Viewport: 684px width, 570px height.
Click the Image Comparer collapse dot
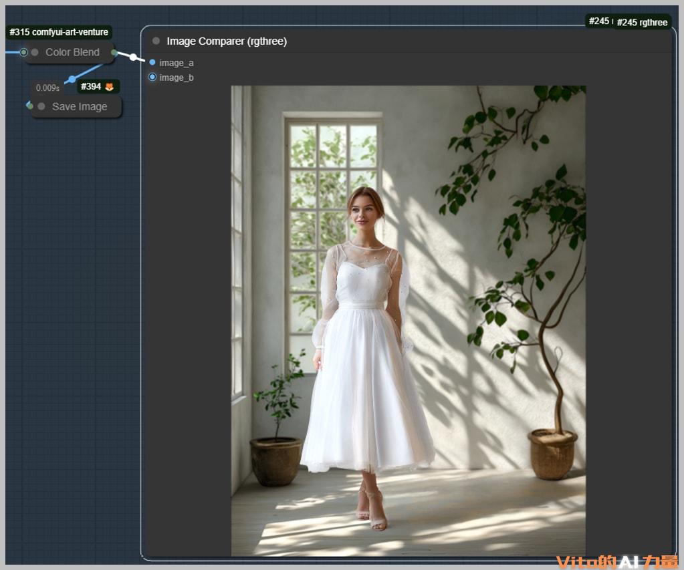point(156,41)
